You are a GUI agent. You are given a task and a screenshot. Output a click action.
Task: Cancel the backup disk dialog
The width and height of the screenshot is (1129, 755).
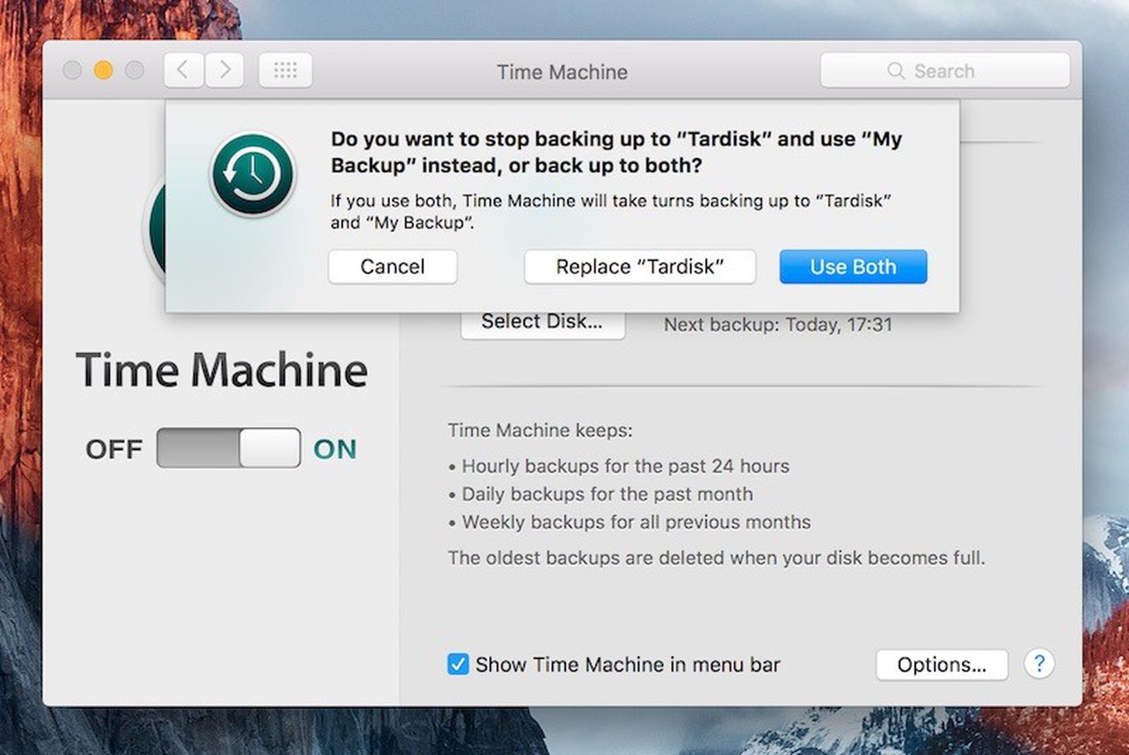pos(392,267)
